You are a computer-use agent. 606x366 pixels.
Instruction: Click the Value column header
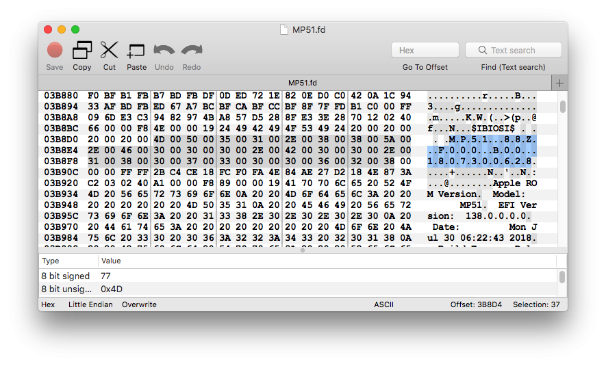pyautogui.click(x=111, y=261)
